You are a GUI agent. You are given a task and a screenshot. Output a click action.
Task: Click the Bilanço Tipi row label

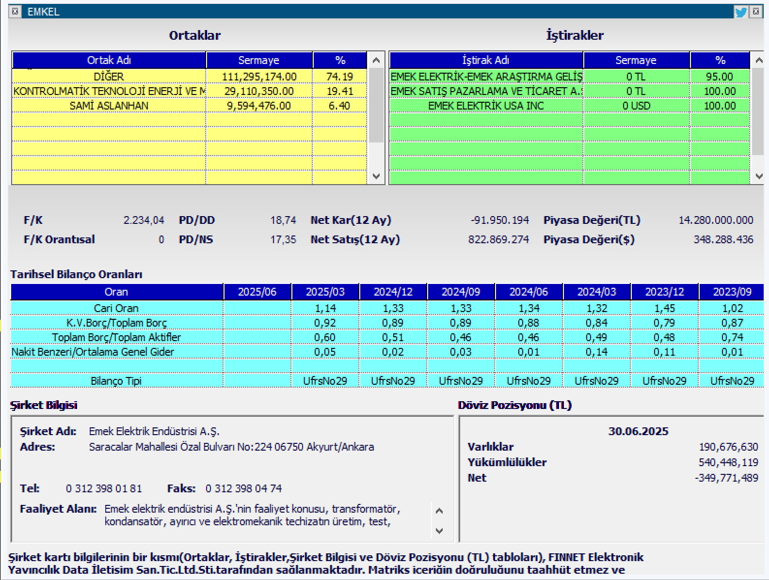click(116, 381)
